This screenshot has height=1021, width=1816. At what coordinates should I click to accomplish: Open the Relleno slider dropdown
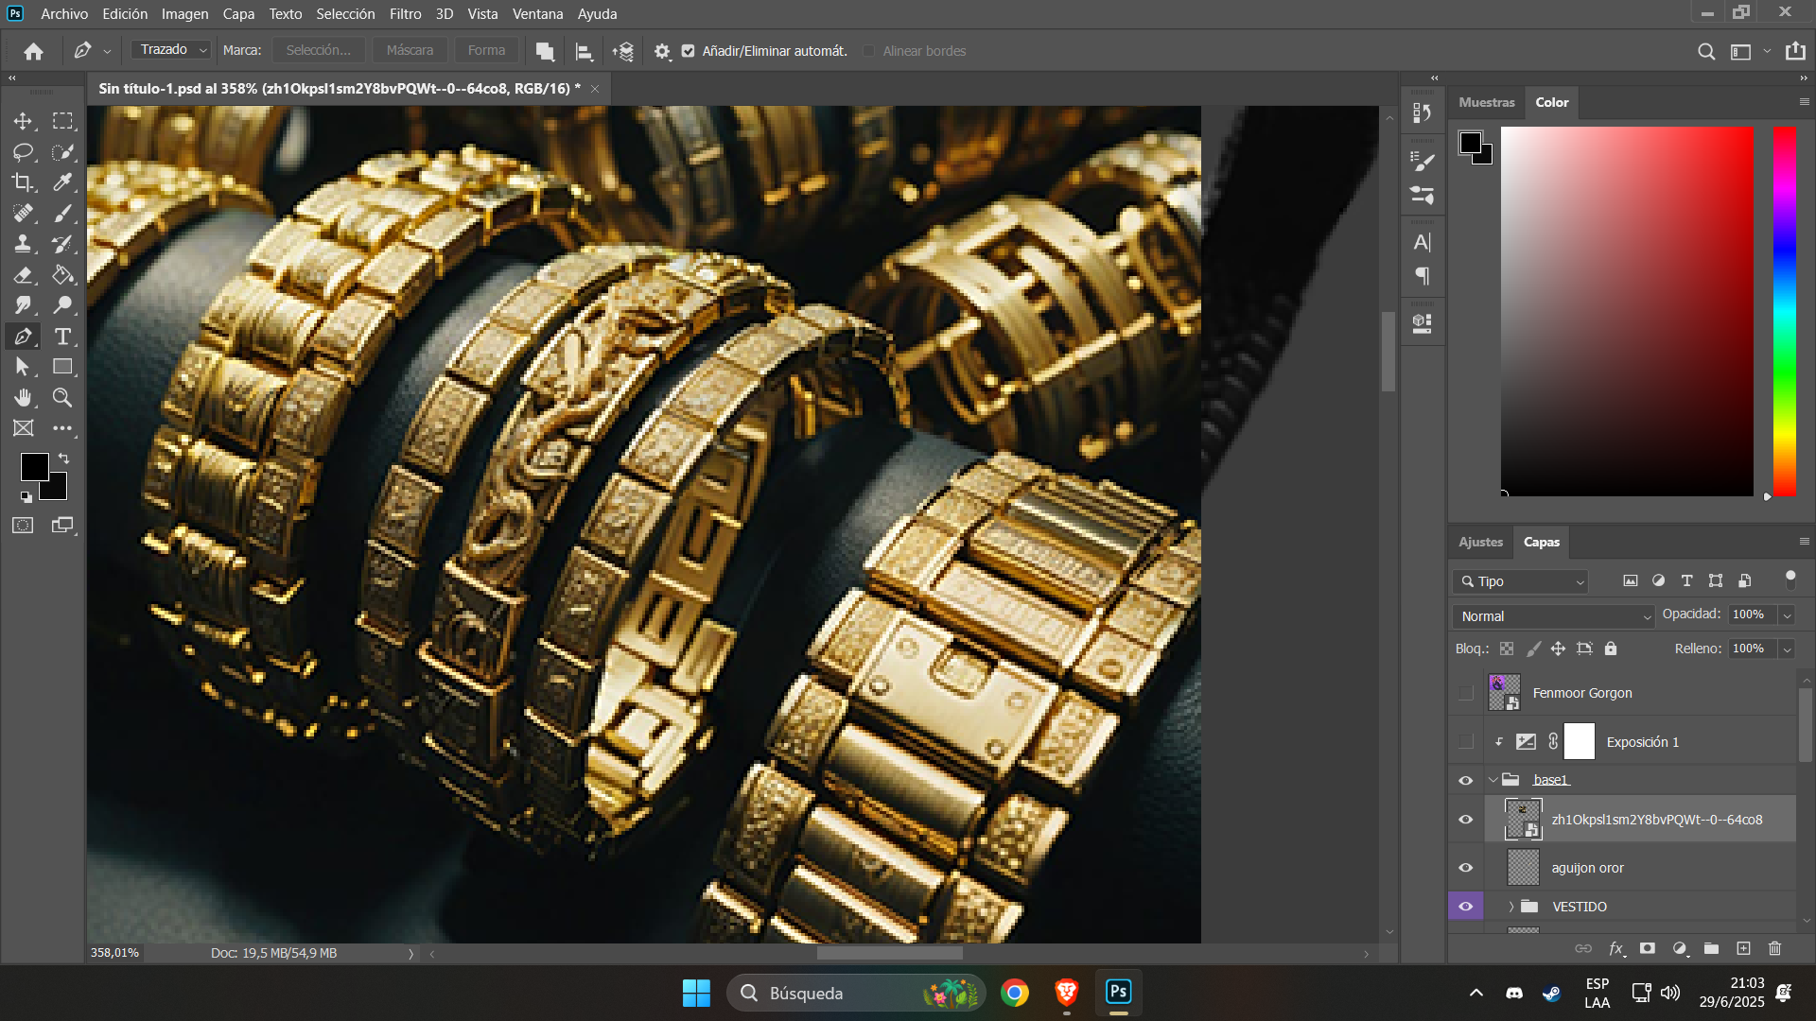pos(1787,649)
